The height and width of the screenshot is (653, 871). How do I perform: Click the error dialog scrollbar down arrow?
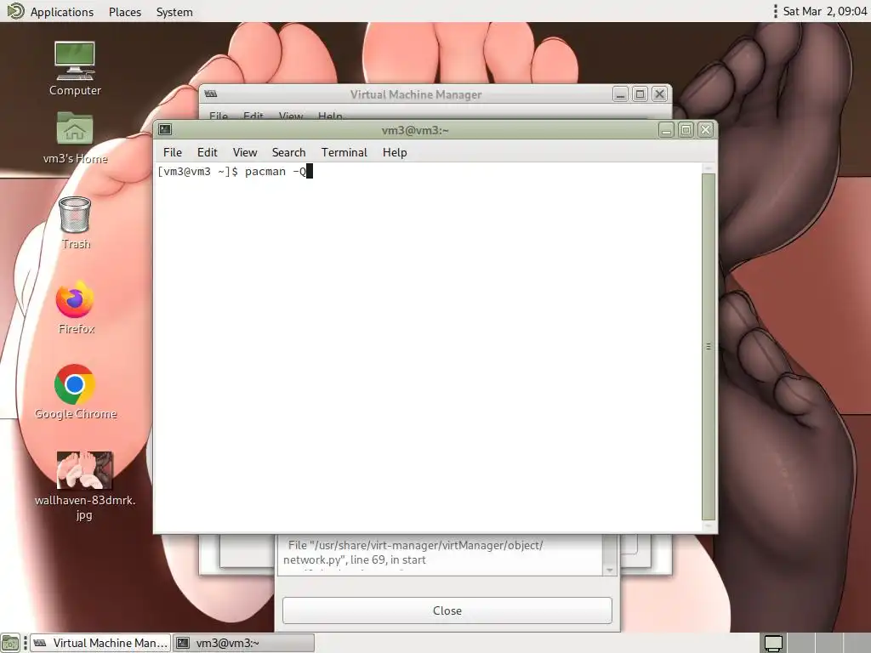tap(610, 571)
